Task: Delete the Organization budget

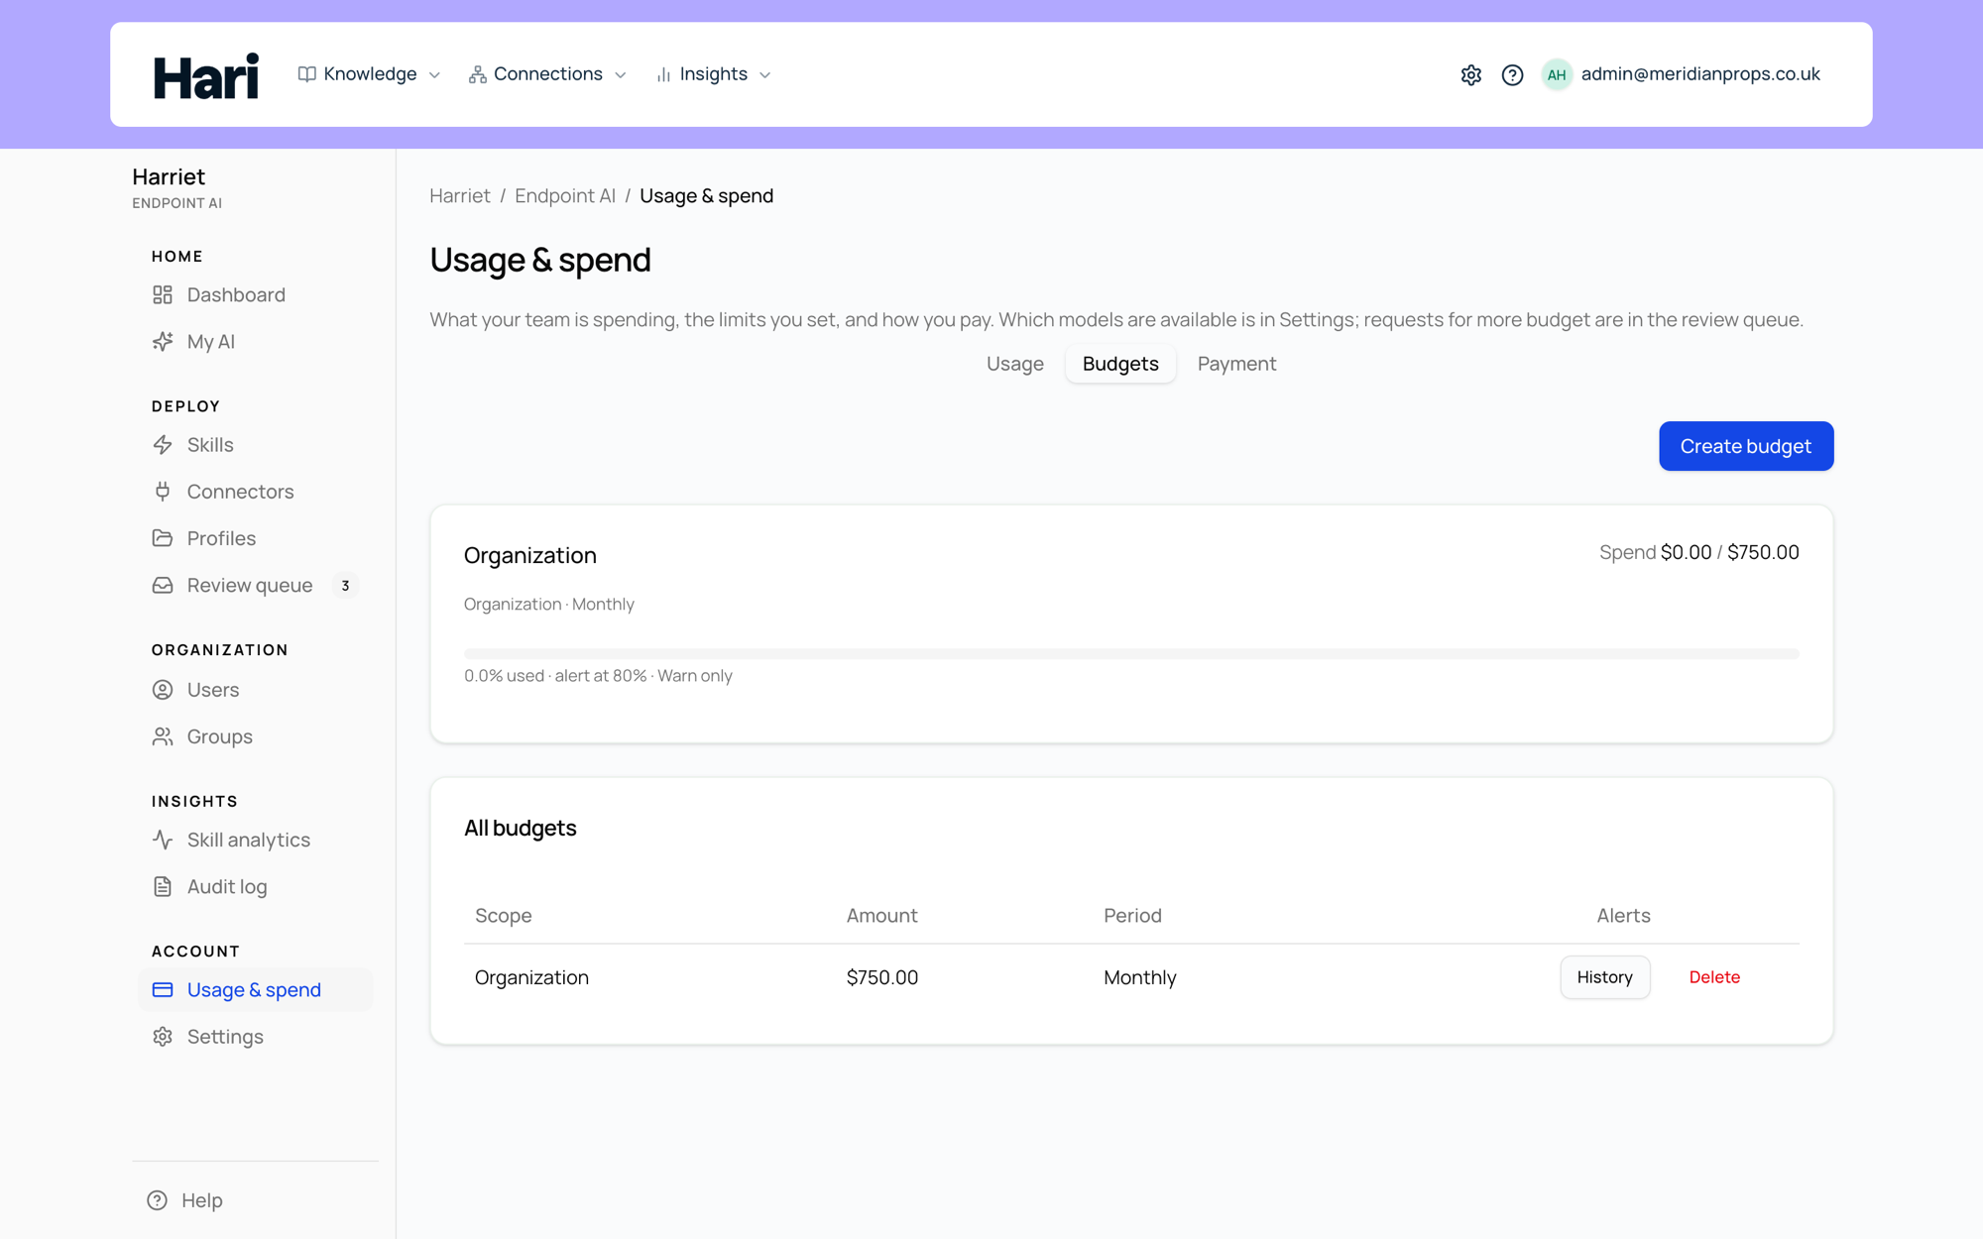Action: tap(1714, 977)
